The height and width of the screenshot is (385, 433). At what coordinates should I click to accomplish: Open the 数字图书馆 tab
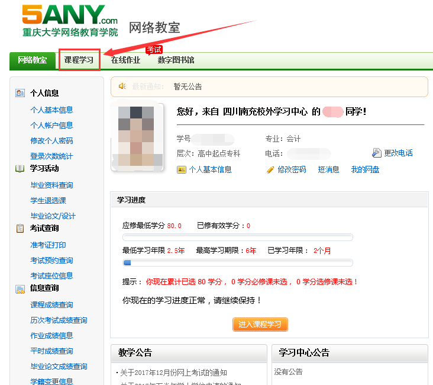176,60
